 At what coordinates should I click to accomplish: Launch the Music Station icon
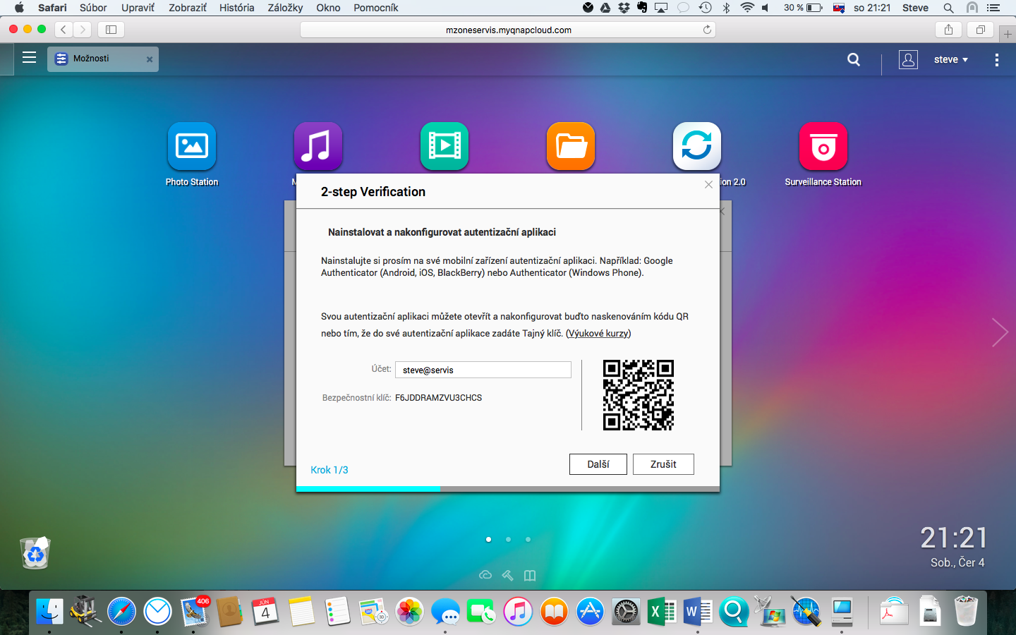317,147
